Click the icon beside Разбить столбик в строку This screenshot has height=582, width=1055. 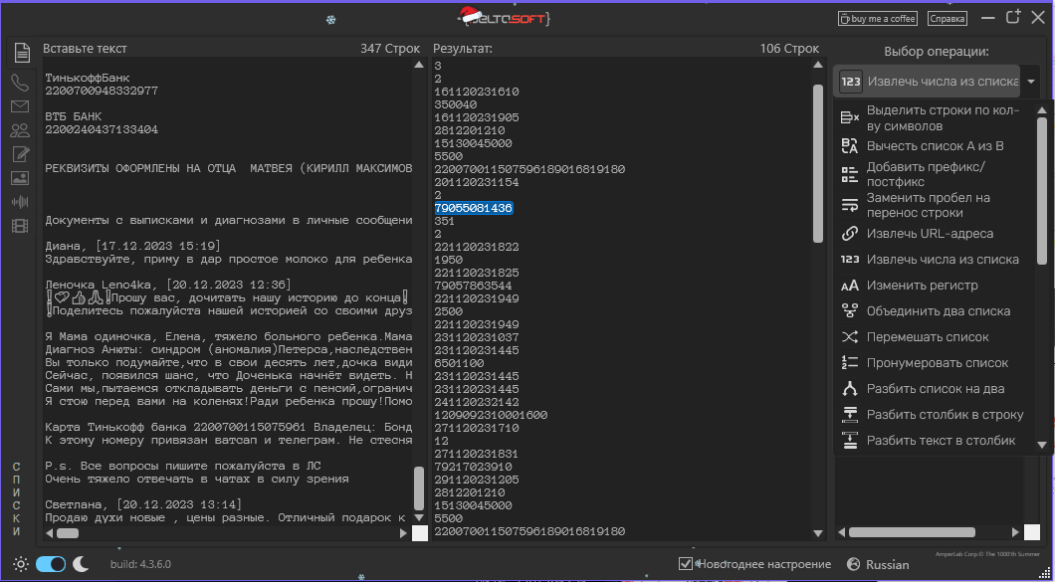pos(850,415)
